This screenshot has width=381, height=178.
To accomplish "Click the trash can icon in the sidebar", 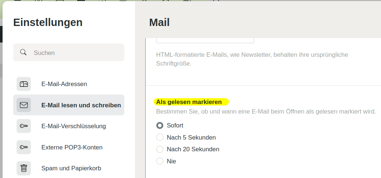I will [24, 168].
